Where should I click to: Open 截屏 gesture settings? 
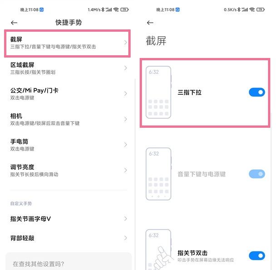(68, 43)
